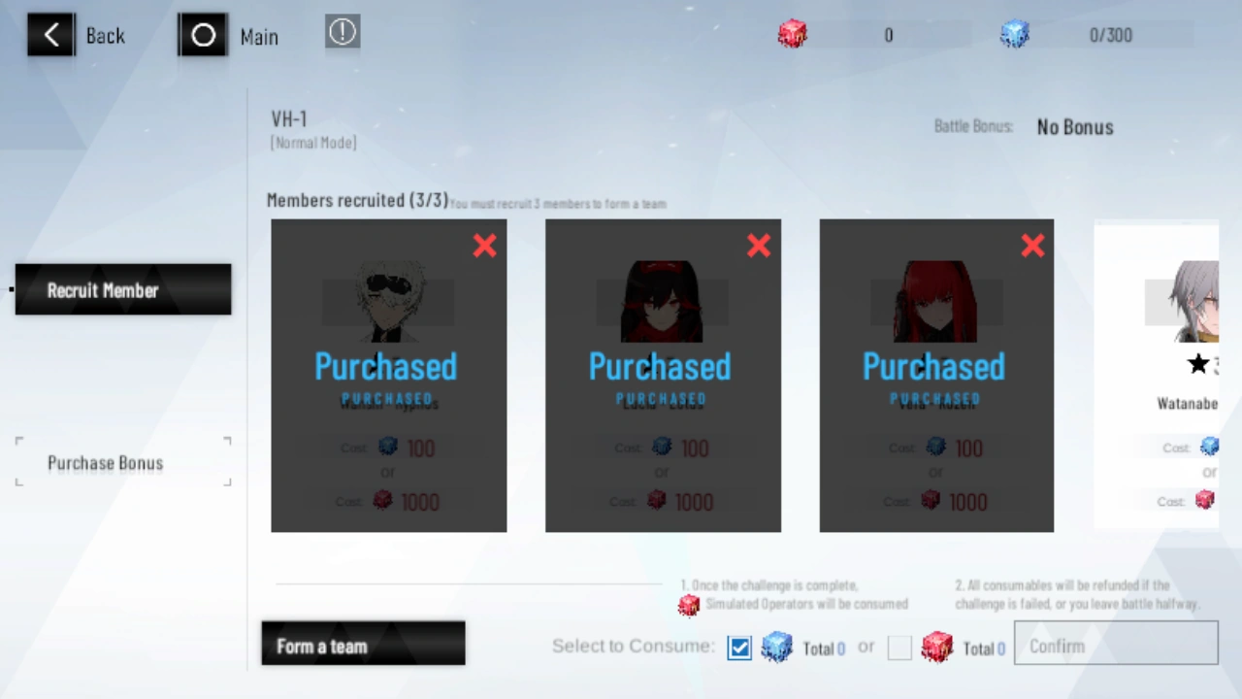This screenshot has height=699, width=1242.
Task: Remove second purchased member with red X
Action: pos(759,246)
